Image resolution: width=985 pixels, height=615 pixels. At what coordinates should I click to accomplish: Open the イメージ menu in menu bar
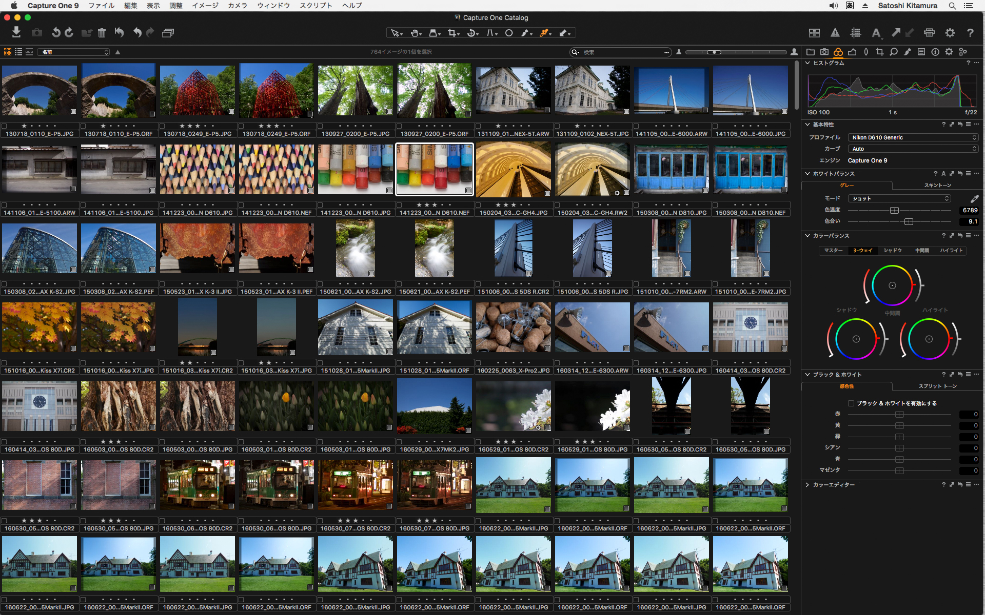pyautogui.click(x=205, y=6)
